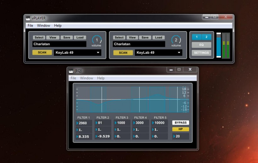Open the File menu in vPLAYER
Screen dimensions: 258x163
[x=30, y=26]
